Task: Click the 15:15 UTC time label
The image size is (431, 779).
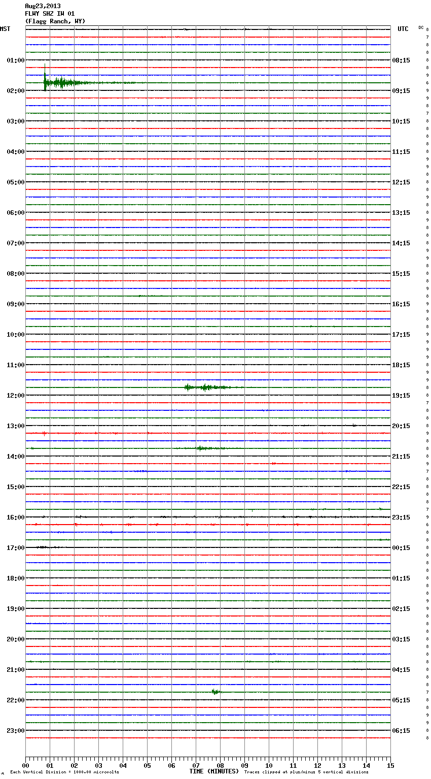Action: [x=401, y=274]
